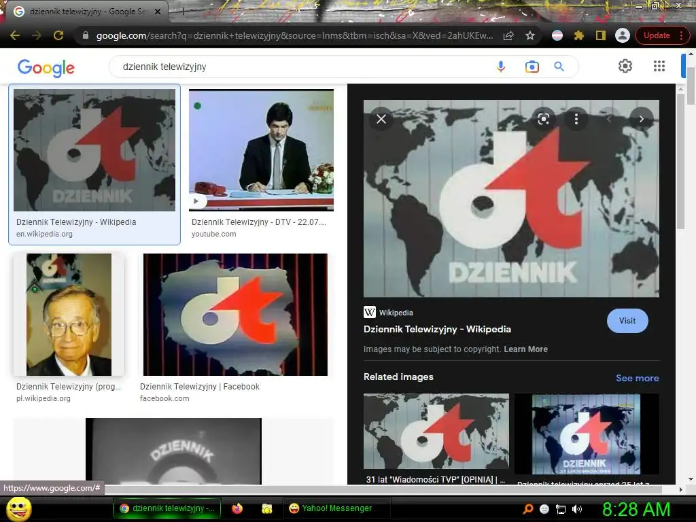Click the Update button in Chrome
696x522 pixels.
[657, 35]
